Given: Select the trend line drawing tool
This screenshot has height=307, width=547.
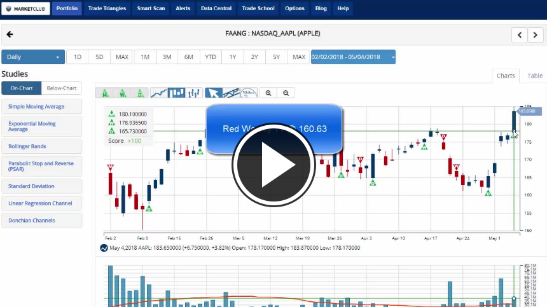Looking at the screenshot, I should tap(232, 93).
